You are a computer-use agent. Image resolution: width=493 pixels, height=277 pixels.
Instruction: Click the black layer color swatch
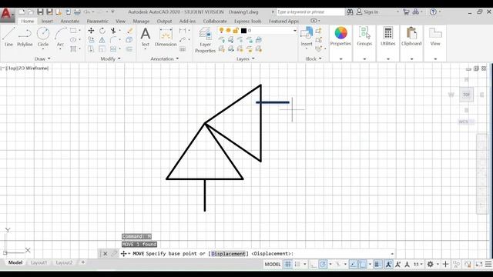[x=243, y=31]
